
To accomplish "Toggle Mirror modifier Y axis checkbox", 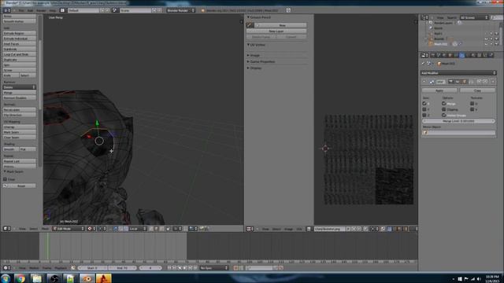I will [424, 109].
